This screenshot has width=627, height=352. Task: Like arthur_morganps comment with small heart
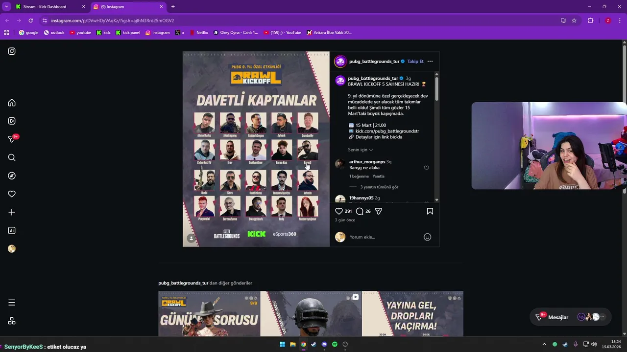coord(426,168)
